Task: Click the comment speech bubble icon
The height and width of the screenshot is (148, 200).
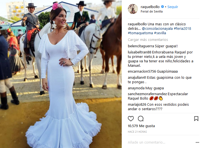Action: click(x=141, y=119)
